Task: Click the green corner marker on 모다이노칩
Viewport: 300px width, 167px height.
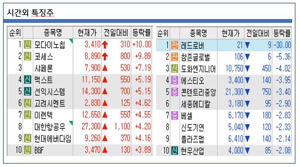Action: [71, 41]
